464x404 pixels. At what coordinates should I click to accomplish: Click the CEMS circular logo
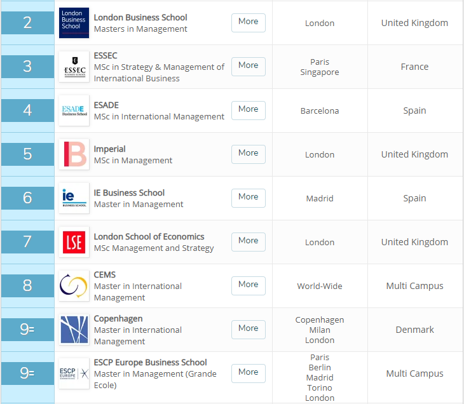point(74,286)
